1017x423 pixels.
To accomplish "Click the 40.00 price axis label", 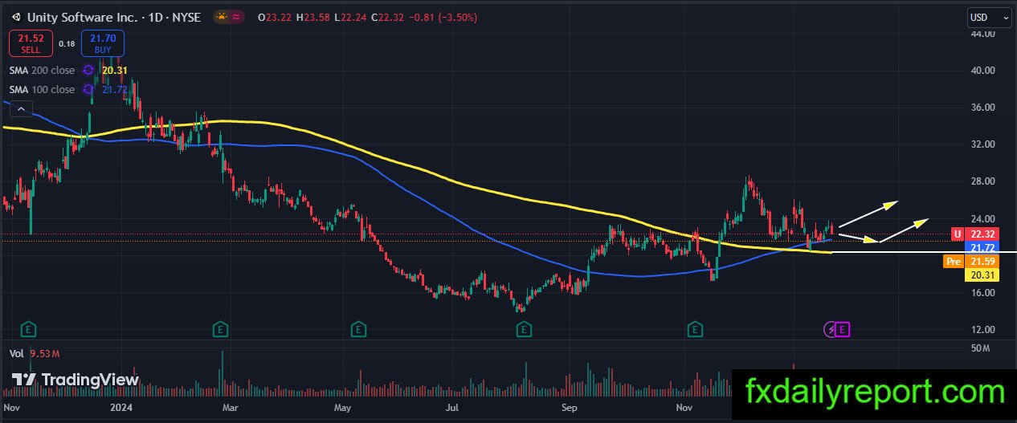I will [x=982, y=71].
